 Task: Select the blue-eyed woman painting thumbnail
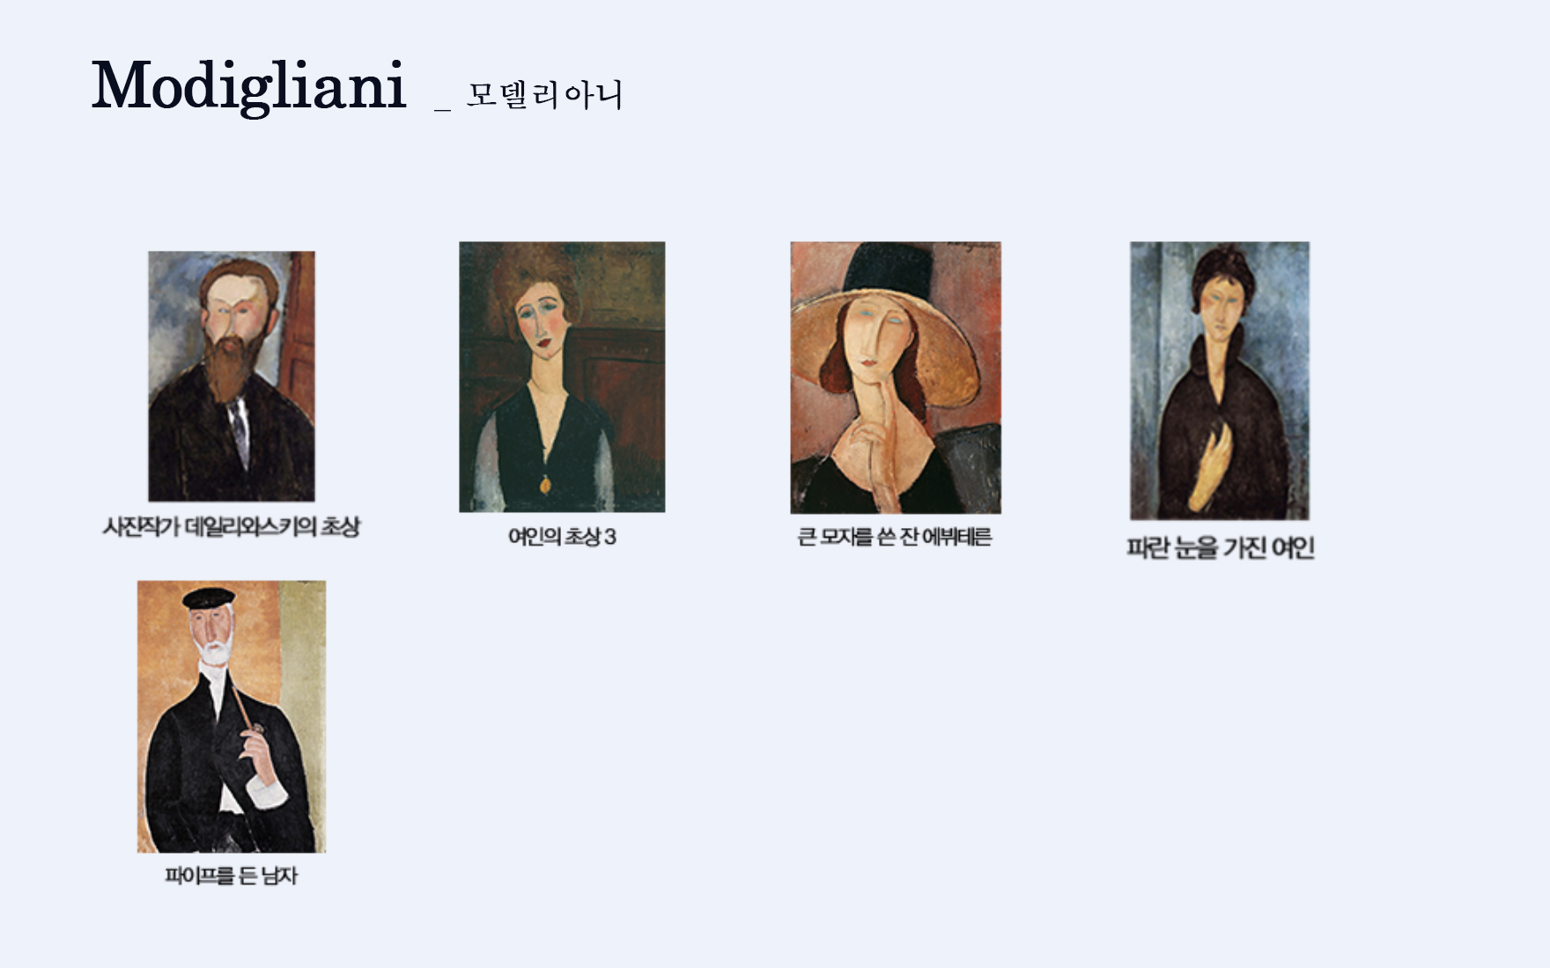[1220, 381]
